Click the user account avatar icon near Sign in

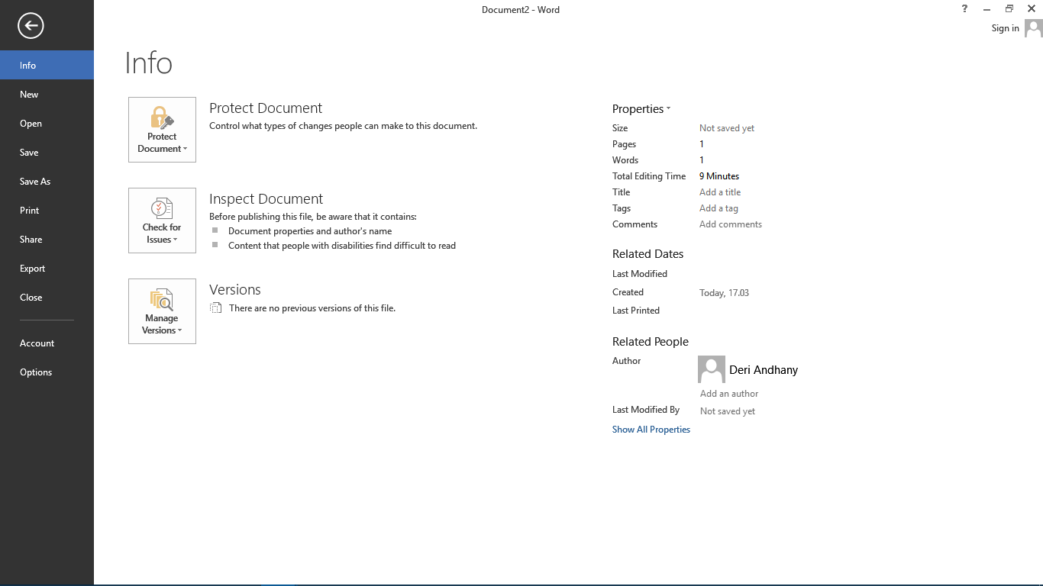(1033, 28)
